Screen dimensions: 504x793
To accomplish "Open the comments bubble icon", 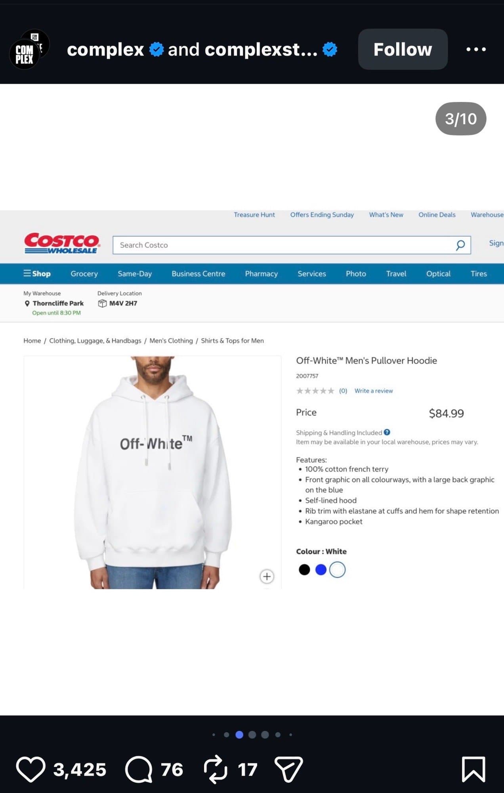I will (x=139, y=769).
